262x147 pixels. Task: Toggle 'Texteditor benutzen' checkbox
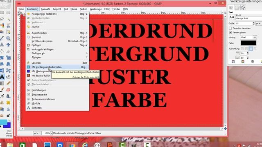[x=230, y=28]
